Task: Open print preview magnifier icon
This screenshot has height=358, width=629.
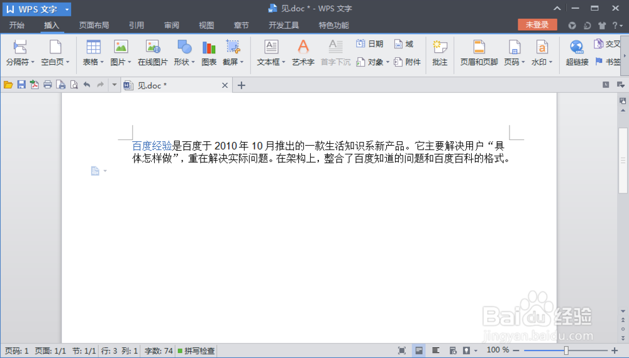Action: (x=74, y=85)
